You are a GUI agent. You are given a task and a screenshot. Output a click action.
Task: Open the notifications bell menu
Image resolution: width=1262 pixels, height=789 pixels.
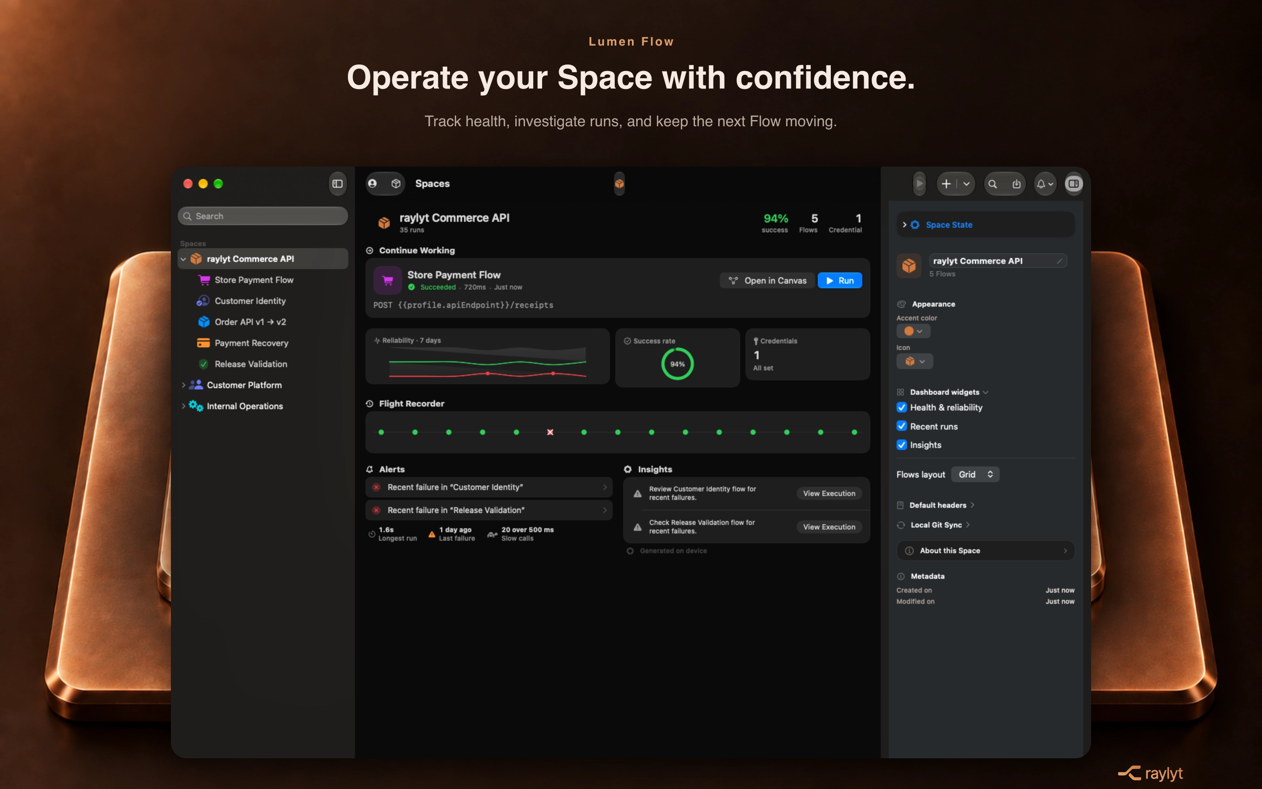pyautogui.click(x=1045, y=184)
